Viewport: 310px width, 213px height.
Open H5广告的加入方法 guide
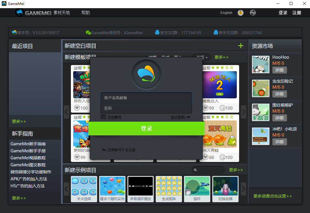pyautogui.click(x=27, y=186)
